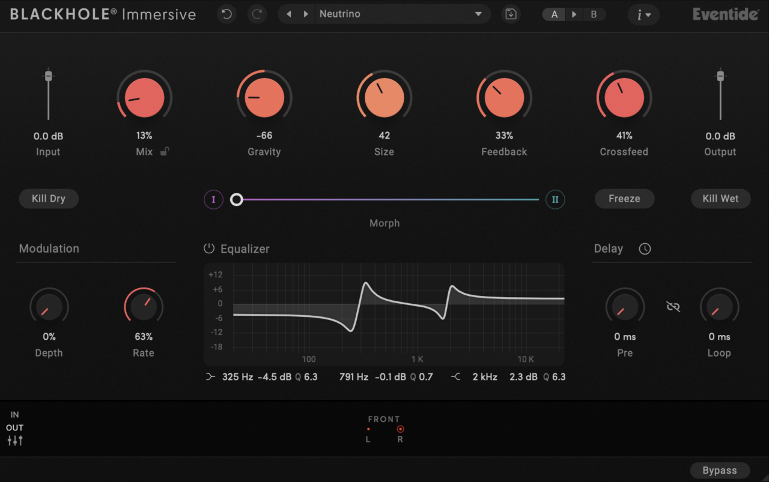
Task: Click the save preset icon
Action: point(511,14)
